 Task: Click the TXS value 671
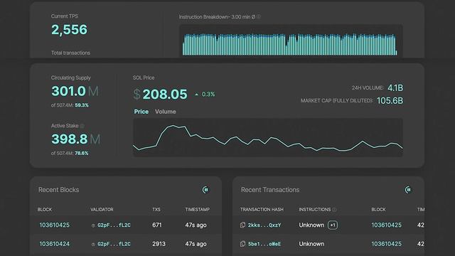(157, 225)
